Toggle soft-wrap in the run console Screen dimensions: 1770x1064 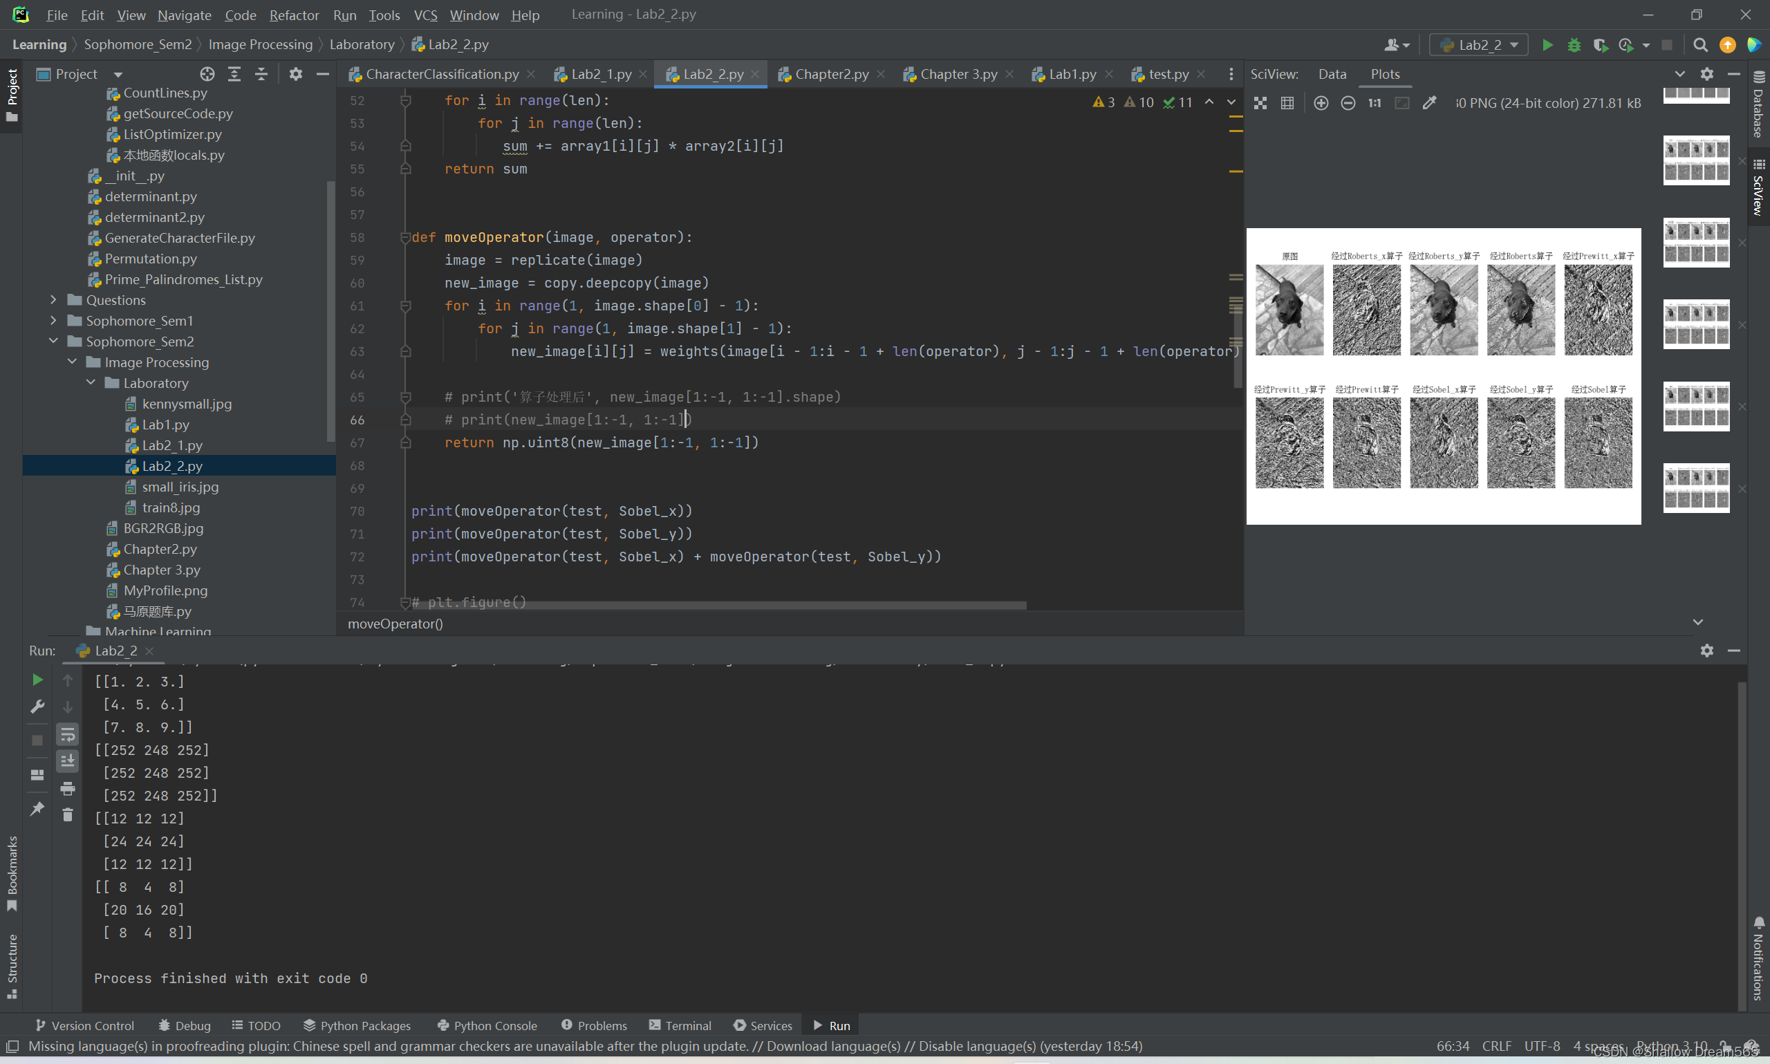(x=67, y=734)
